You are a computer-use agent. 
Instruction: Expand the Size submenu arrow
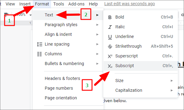pos(172,81)
